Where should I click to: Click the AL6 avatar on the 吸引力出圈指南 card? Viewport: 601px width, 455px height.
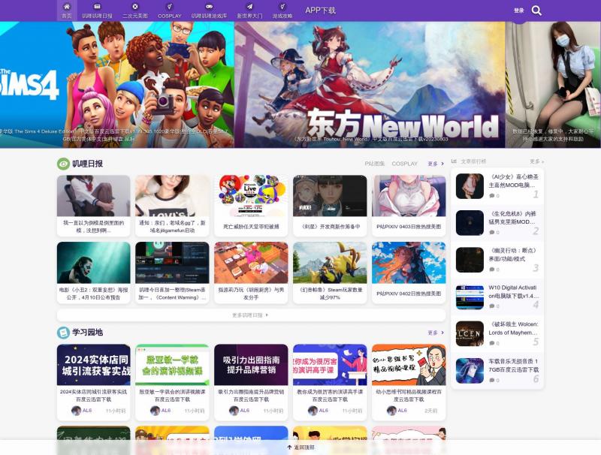pos(234,411)
